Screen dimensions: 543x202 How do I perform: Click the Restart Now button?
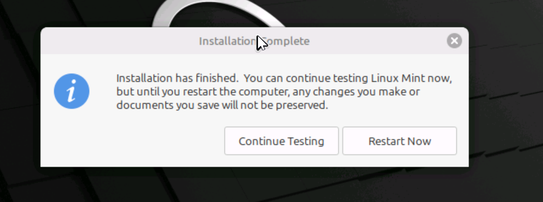(400, 141)
